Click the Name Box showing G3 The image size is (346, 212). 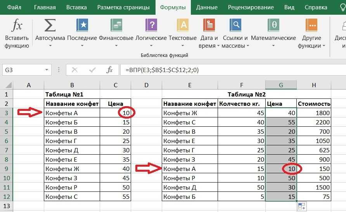click(x=23, y=70)
